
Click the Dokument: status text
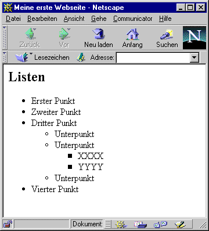point(88,224)
